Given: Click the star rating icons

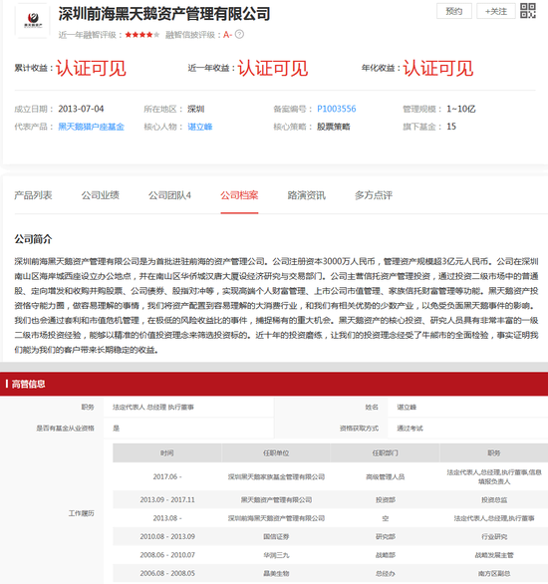Looking at the screenshot, I should click(x=142, y=35).
